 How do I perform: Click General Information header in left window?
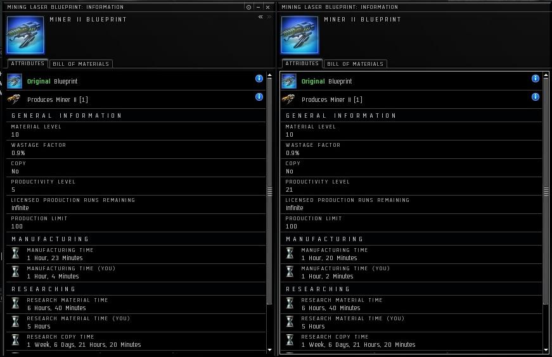(67, 116)
